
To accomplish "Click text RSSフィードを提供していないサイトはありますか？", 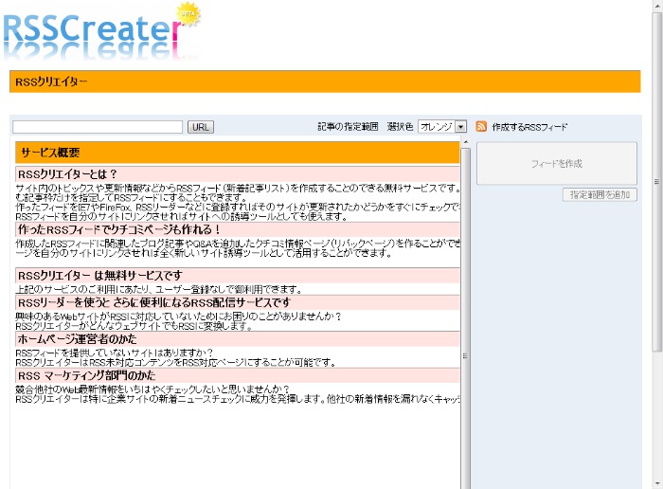I will click(x=115, y=353).
